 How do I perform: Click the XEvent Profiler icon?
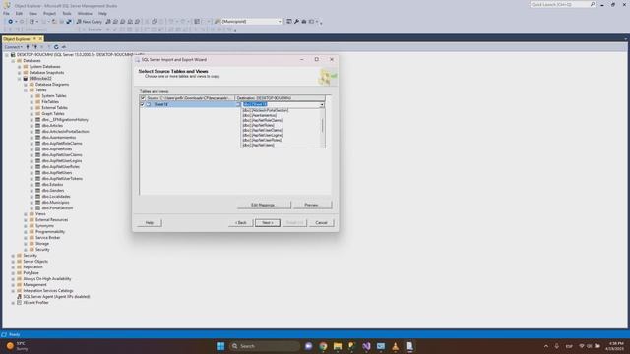click(x=19, y=303)
